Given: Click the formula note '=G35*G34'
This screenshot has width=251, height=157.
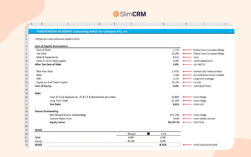Looking at the screenshot, I should [x=199, y=122].
